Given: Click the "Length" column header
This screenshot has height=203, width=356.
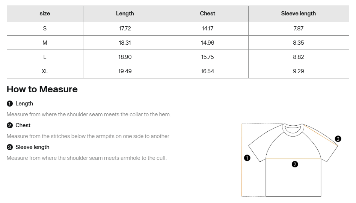Looking at the screenshot, I should (x=125, y=14).
